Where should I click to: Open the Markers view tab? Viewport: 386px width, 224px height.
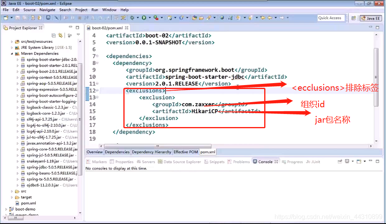point(96,162)
